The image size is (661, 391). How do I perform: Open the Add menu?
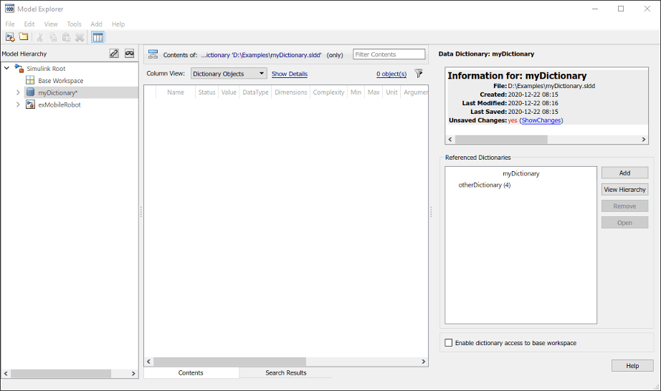click(x=96, y=24)
